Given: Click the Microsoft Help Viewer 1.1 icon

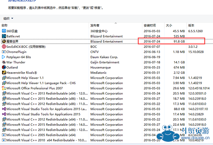Looking at the screenshot, I should (x=4, y=78).
